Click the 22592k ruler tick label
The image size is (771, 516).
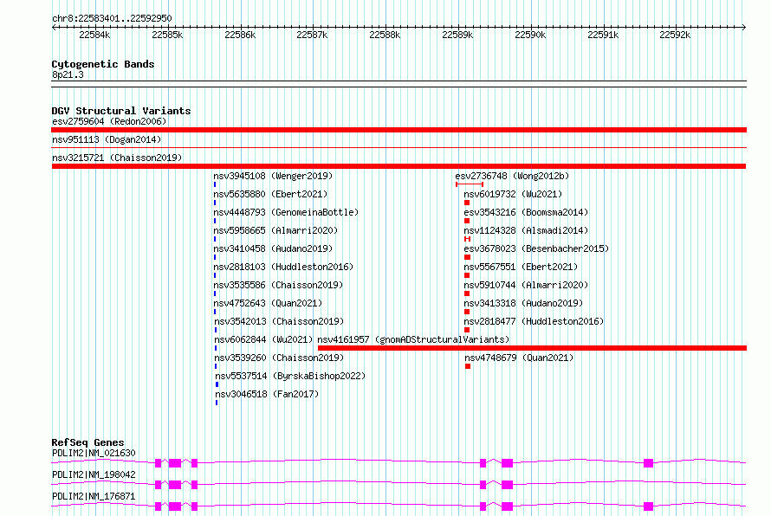pyautogui.click(x=675, y=35)
